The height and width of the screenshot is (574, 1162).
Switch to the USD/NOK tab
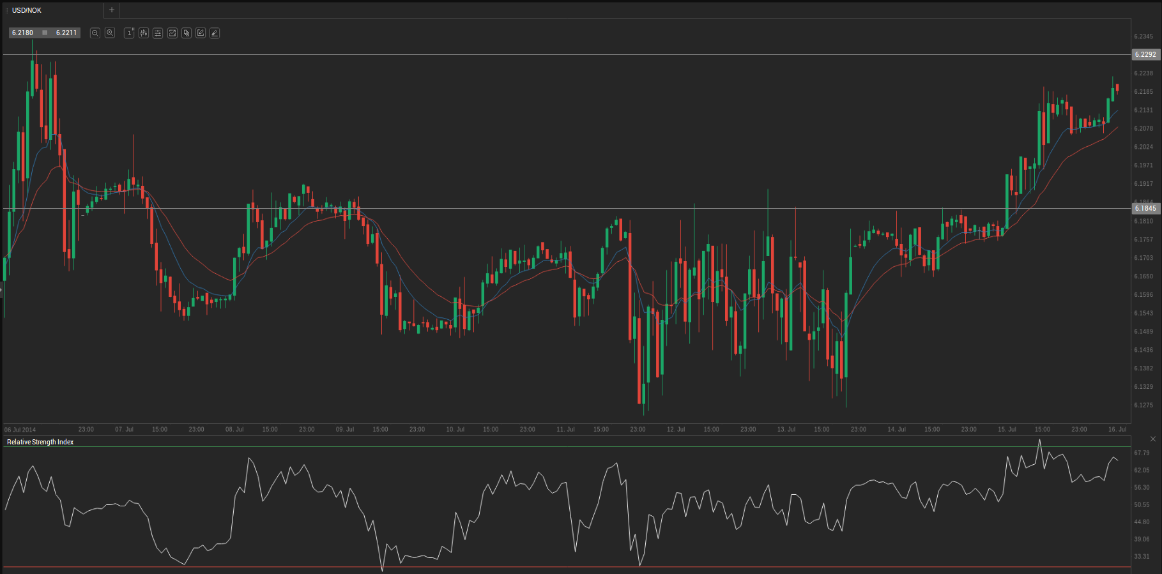point(27,10)
